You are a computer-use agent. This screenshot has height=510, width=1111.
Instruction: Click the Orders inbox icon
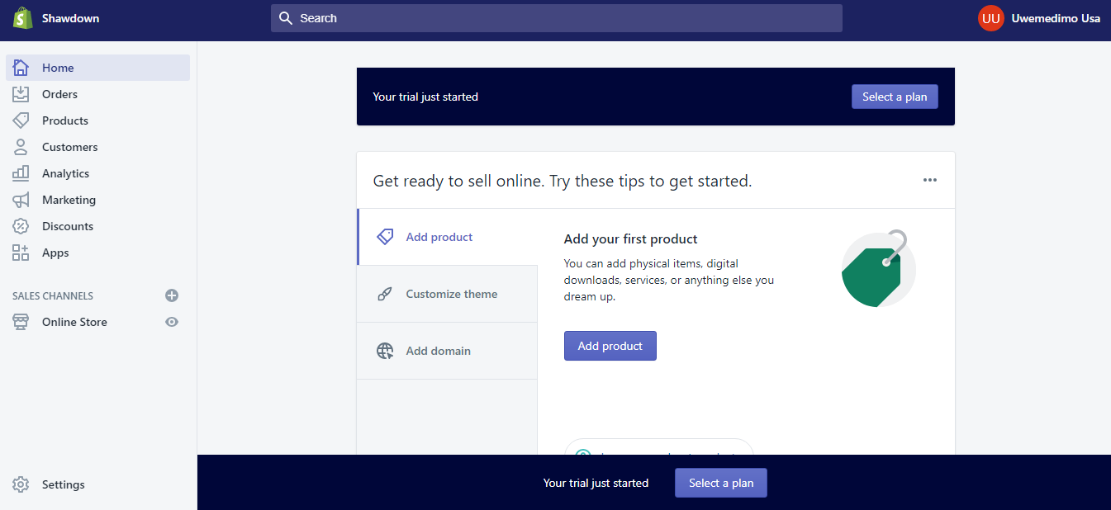[21, 94]
